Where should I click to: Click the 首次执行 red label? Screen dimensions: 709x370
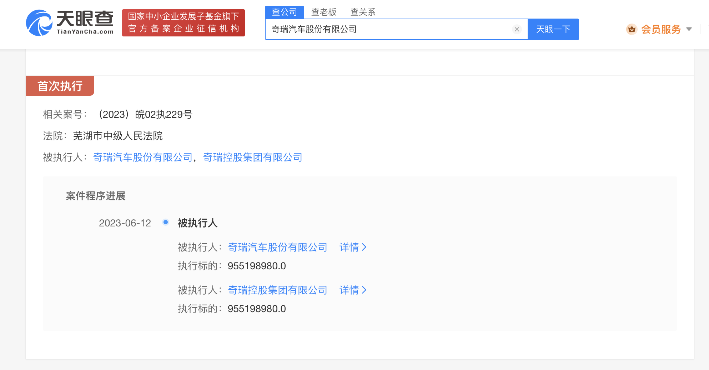coord(60,86)
